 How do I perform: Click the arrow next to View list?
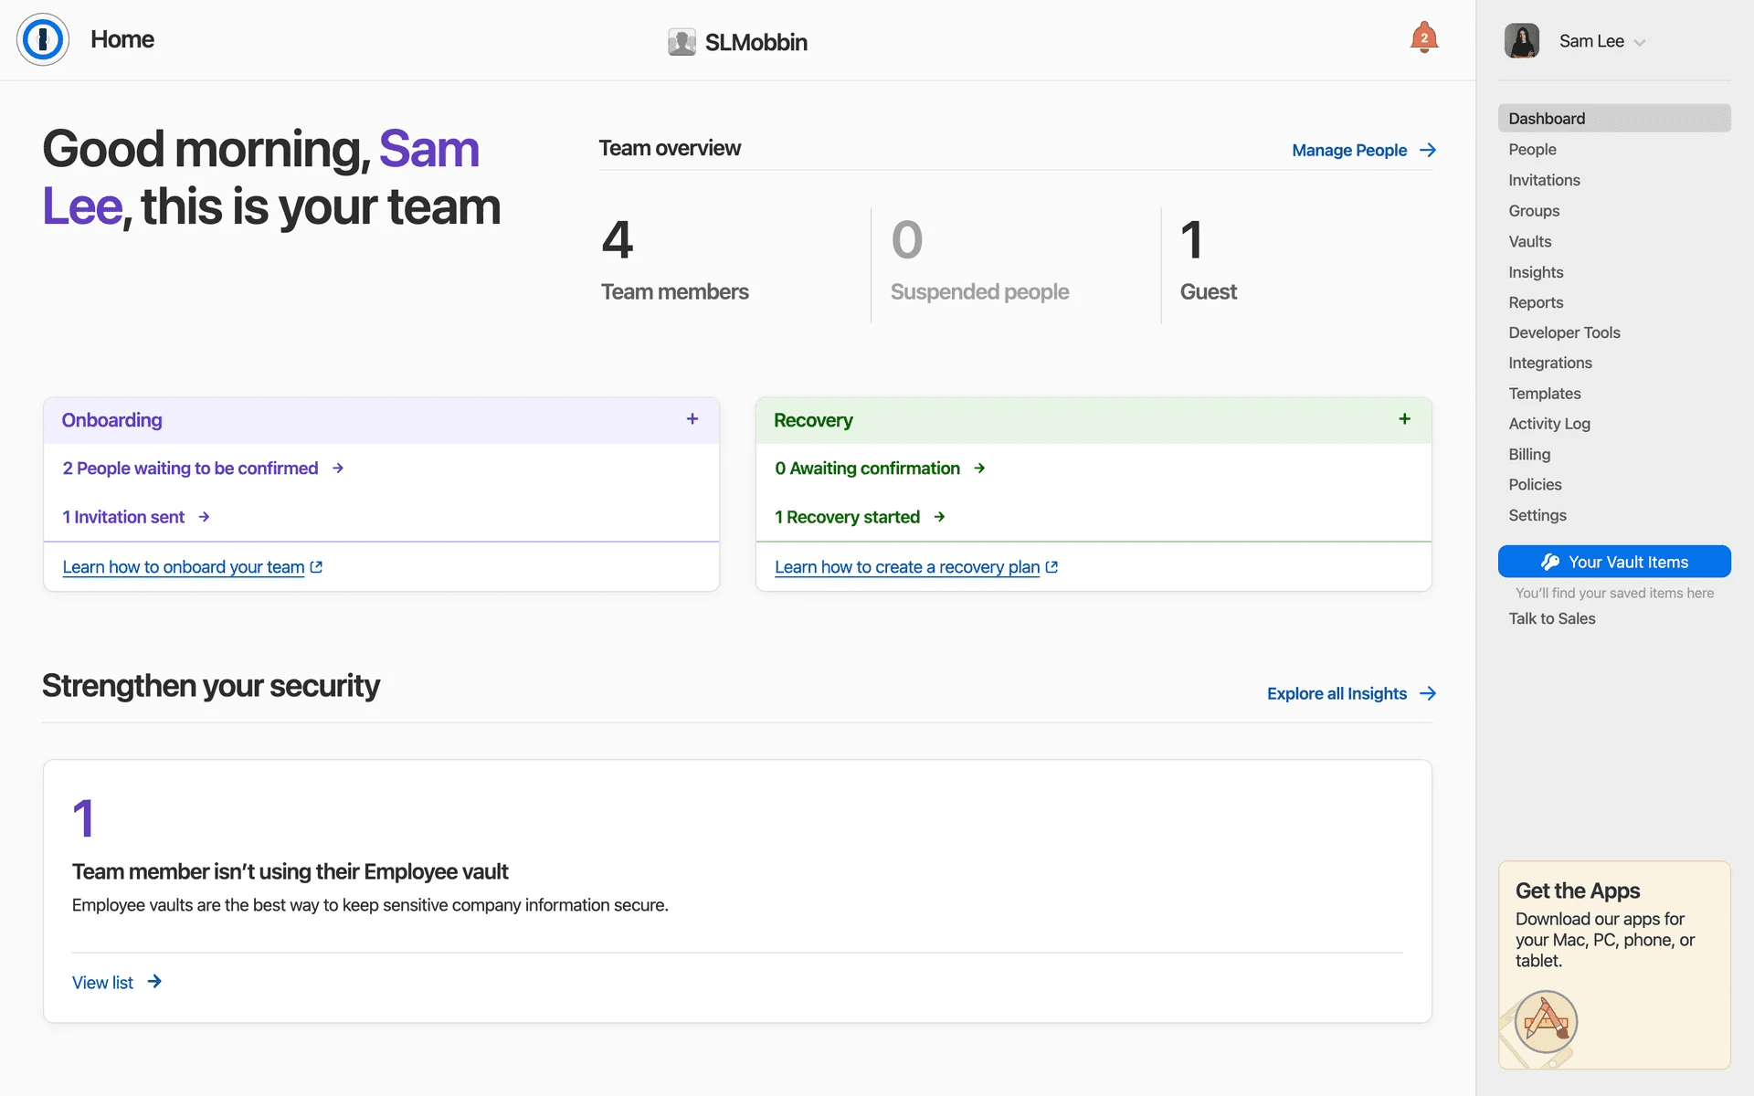(154, 982)
